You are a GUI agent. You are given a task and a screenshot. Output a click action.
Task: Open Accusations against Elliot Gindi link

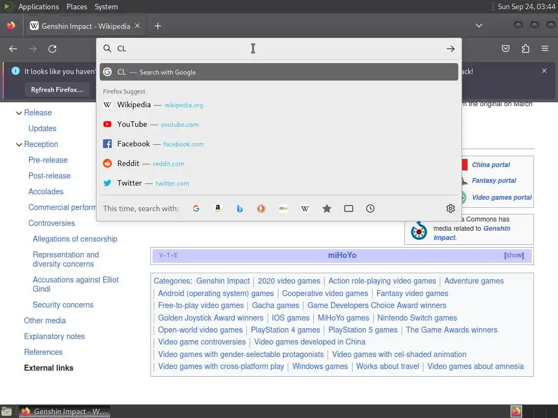(75, 284)
